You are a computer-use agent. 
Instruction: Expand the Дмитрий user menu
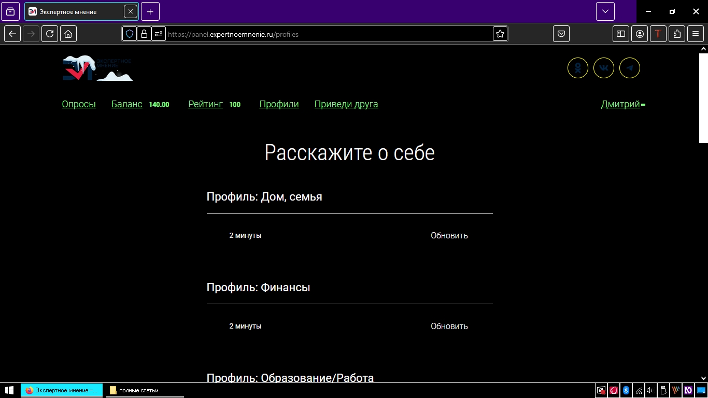click(x=623, y=104)
